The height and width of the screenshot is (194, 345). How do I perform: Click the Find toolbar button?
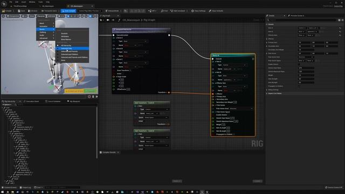[164, 11]
